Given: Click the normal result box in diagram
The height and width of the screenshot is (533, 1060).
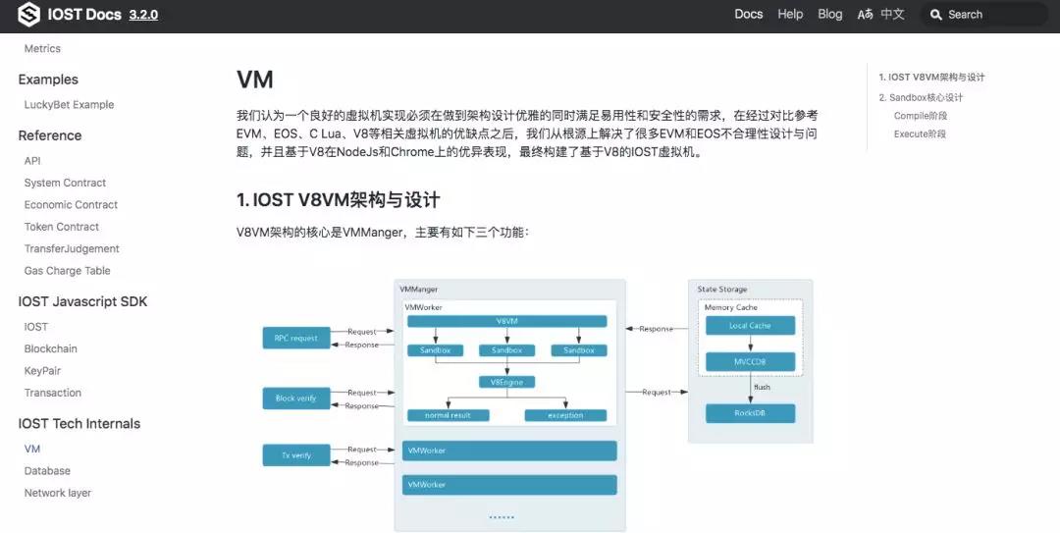Looking at the screenshot, I should [x=448, y=415].
